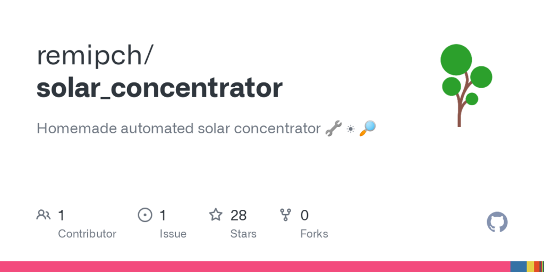
Task: Click the star count number 28
Action: [239, 215]
